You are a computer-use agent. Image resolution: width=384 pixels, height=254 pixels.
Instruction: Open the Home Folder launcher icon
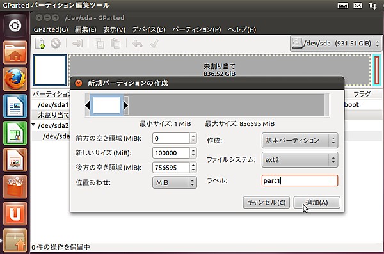(15, 52)
